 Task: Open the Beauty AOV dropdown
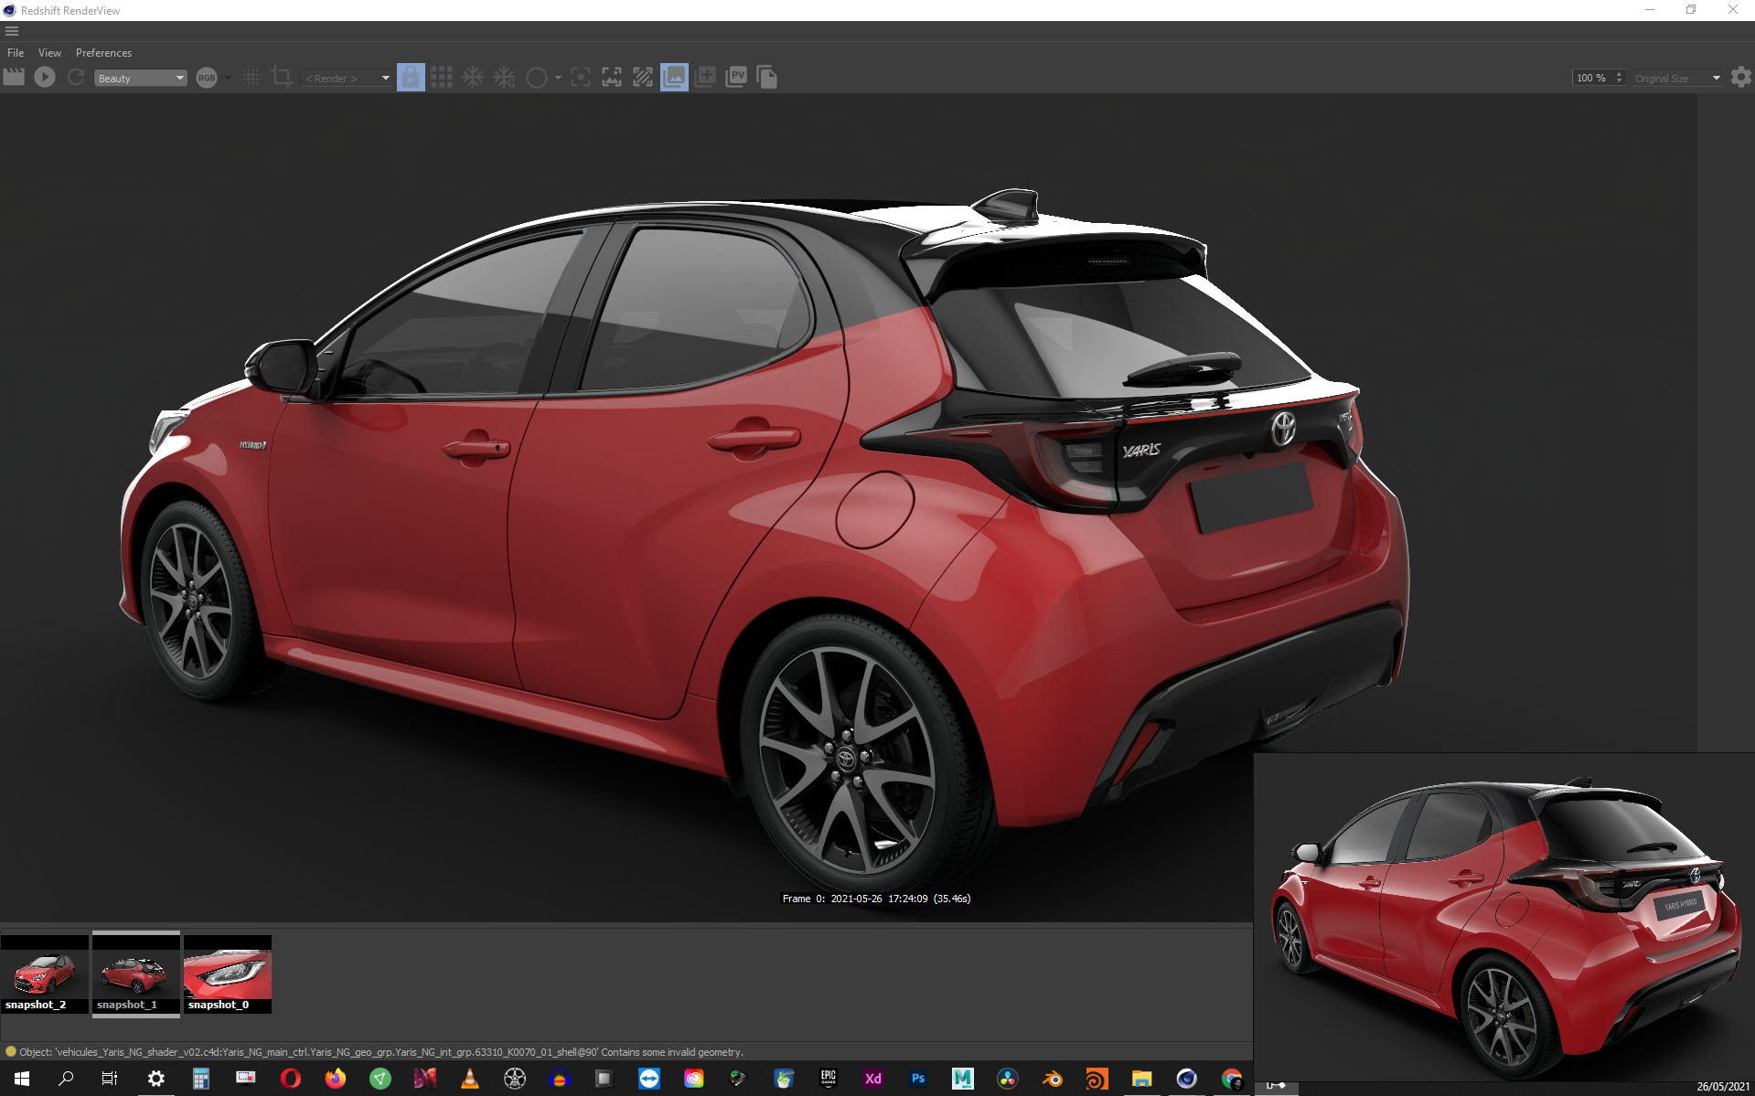pos(141,79)
